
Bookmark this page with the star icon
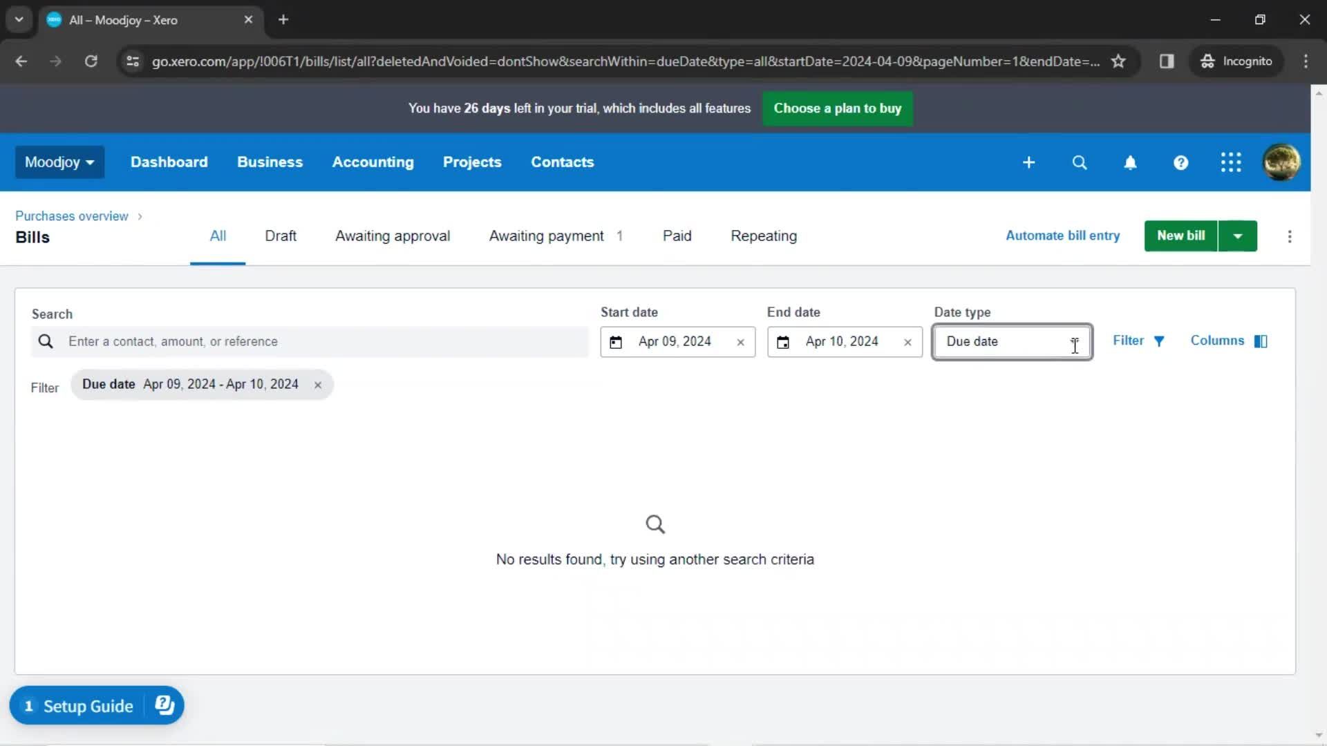1118,61
